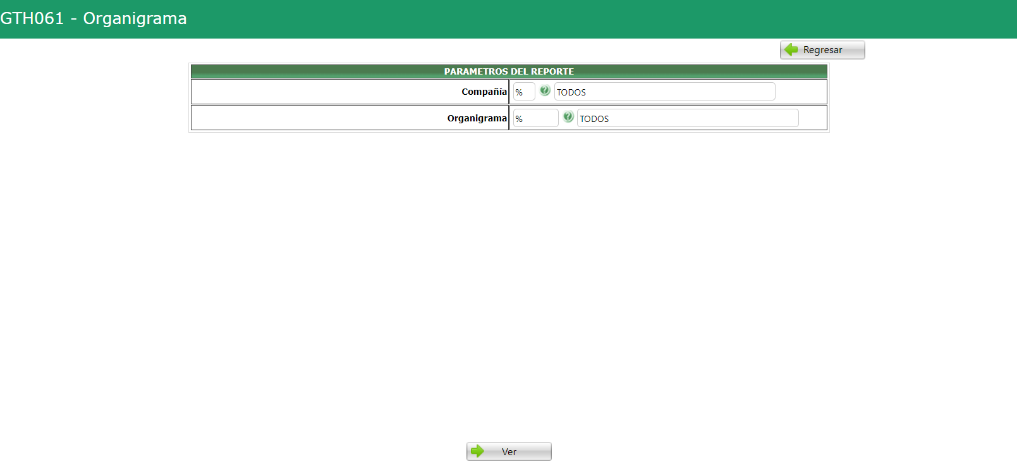Focus the Organigrama description field showing TODOS
The image size is (1017, 471).
click(688, 118)
